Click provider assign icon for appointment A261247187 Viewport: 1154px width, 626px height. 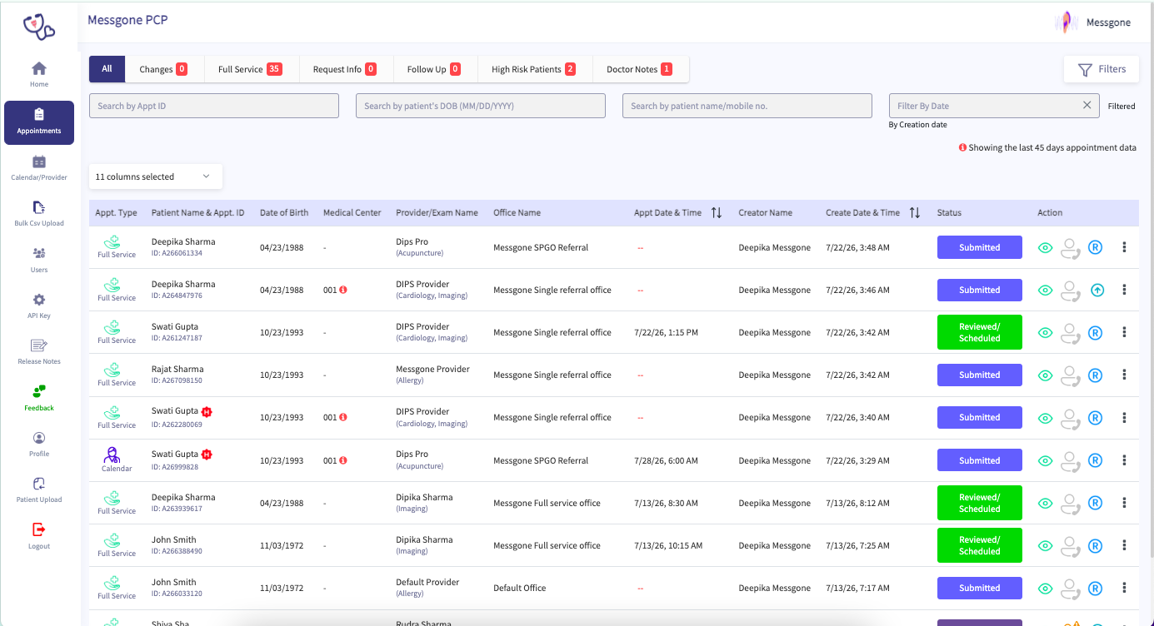(1071, 332)
